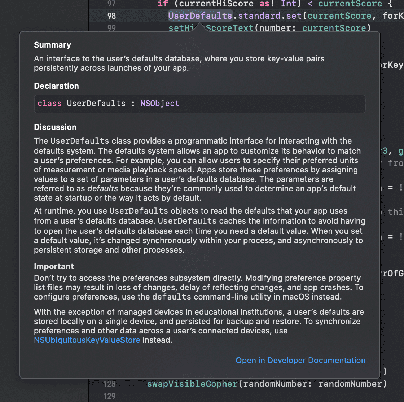The width and height of the screenshot is (404, 402).
Task: Click the Important heading in the popover
Action: pyautogui.click(x=54, y=266)
